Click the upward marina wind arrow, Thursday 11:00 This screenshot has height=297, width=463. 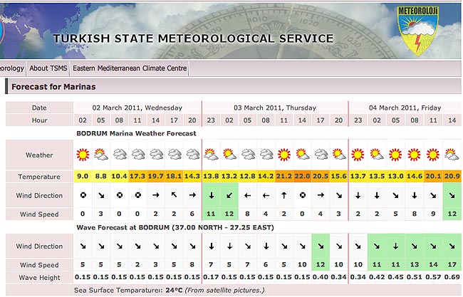(x=283, y=195)
